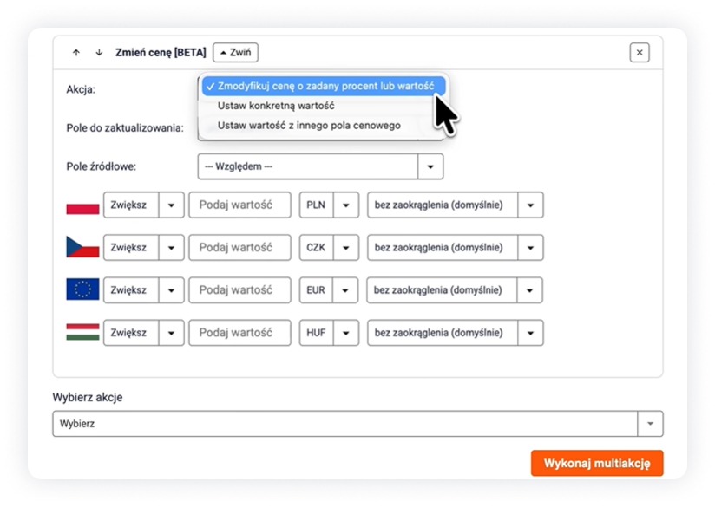Collapse the panel with Zwiń button
The width and height of the screenshot is (715, 507).
235,53
